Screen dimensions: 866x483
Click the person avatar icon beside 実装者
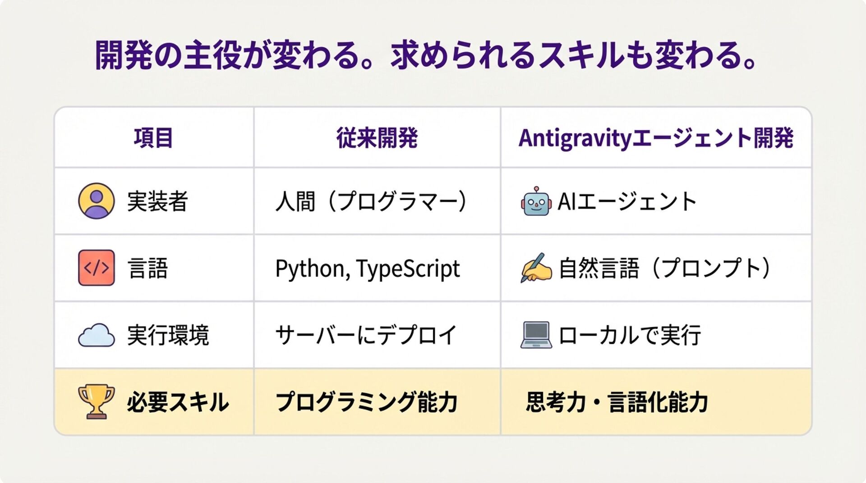click(96, 201)
